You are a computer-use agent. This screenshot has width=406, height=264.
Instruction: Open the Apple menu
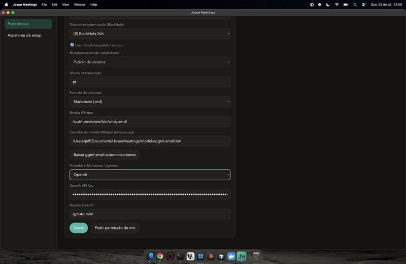(x=6, y=5)
